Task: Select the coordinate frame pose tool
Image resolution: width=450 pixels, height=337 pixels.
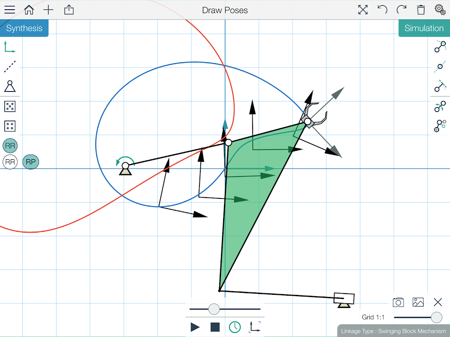Action: pos(10,47)
